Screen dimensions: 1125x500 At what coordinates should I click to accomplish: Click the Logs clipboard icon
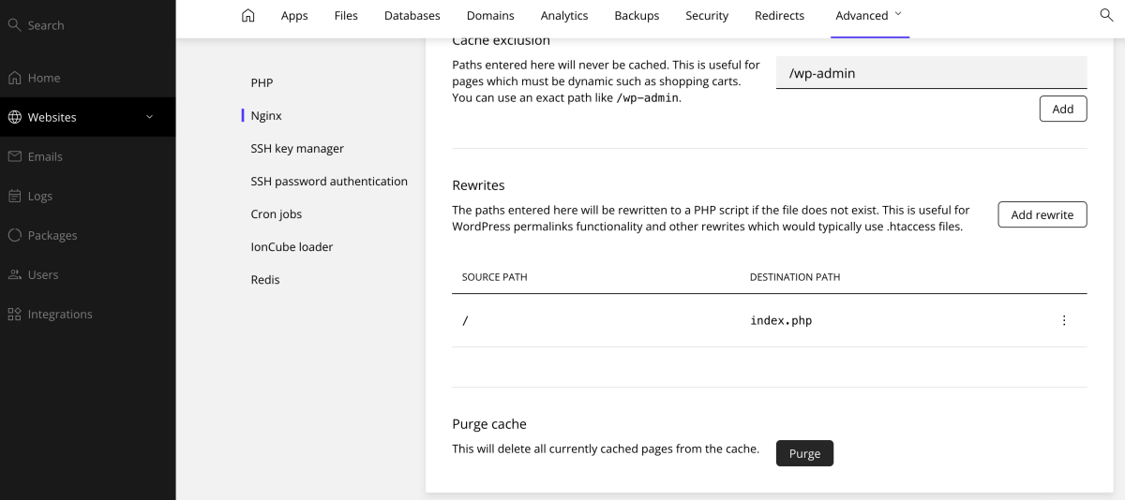coord(14,196)
